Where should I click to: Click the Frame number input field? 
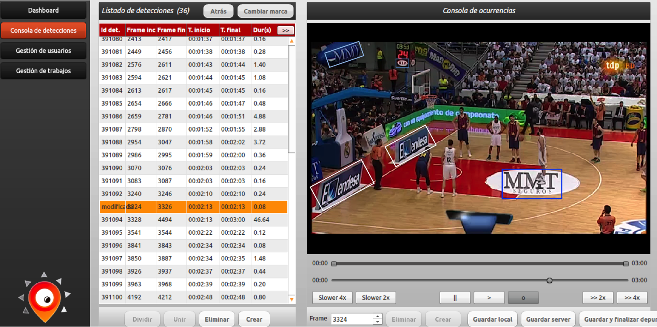(353, 319)
